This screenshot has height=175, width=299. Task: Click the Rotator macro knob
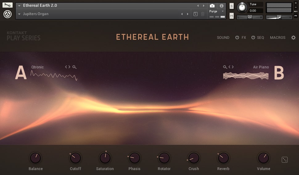point(164,158)
